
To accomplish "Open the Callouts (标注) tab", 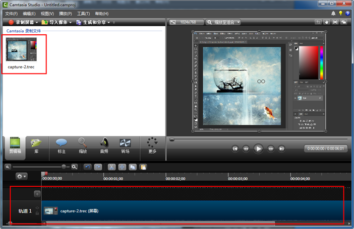I will click(62, 146).
